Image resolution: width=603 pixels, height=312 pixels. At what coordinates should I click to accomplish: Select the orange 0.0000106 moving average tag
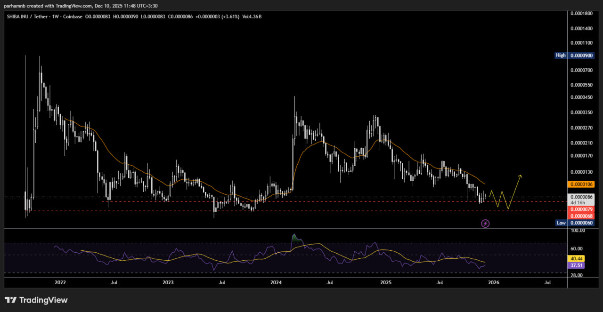click(581, 184)
